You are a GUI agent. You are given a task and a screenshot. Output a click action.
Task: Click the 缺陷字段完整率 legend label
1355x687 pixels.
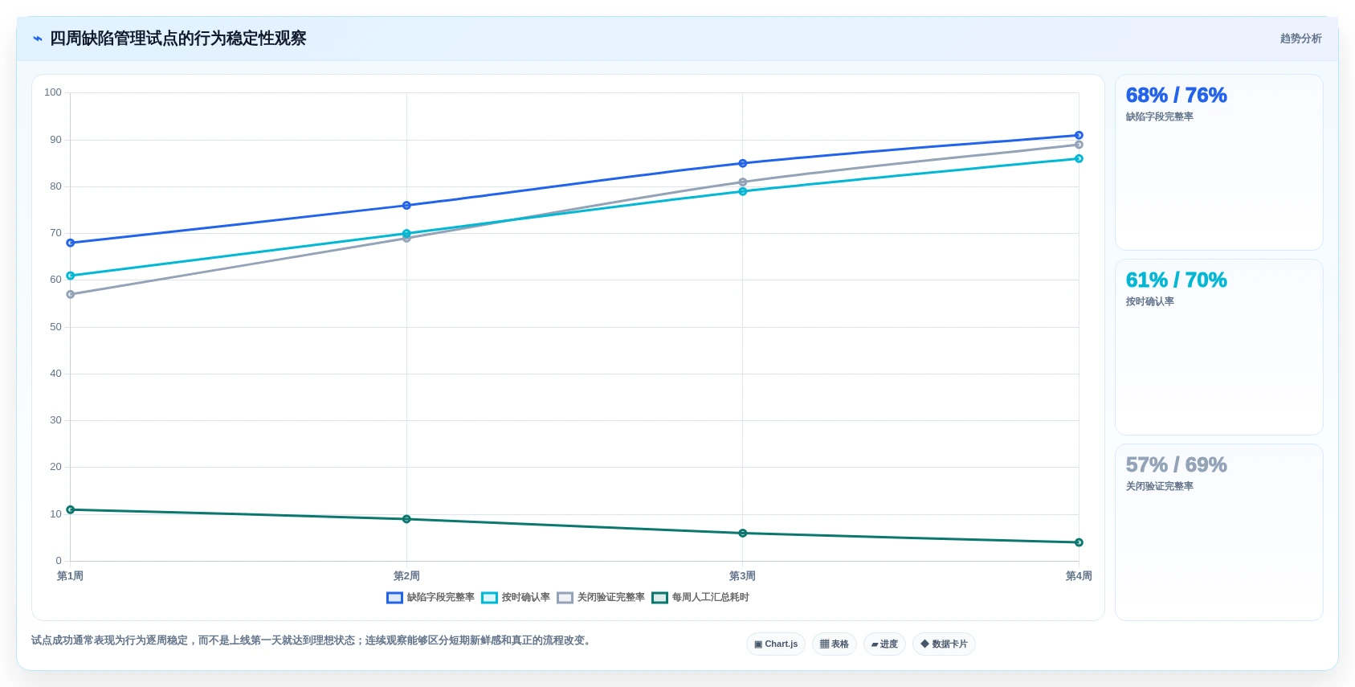click(440, 598)
